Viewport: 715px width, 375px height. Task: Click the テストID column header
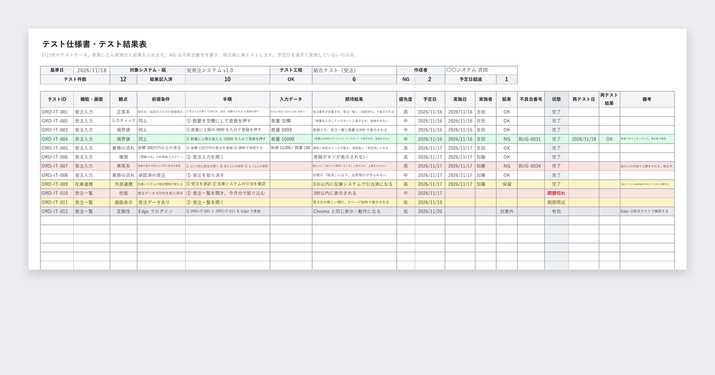point(57,99)
